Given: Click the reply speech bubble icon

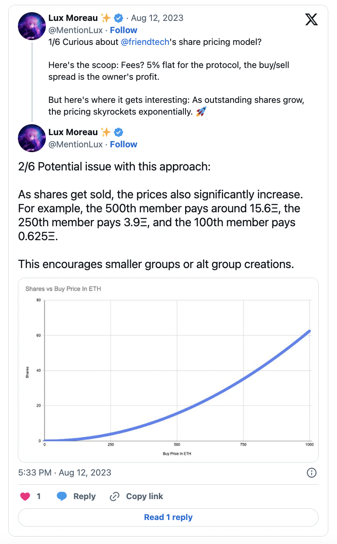Looking at the screenshot, I should pyautogui.click(x=62, y=496).
